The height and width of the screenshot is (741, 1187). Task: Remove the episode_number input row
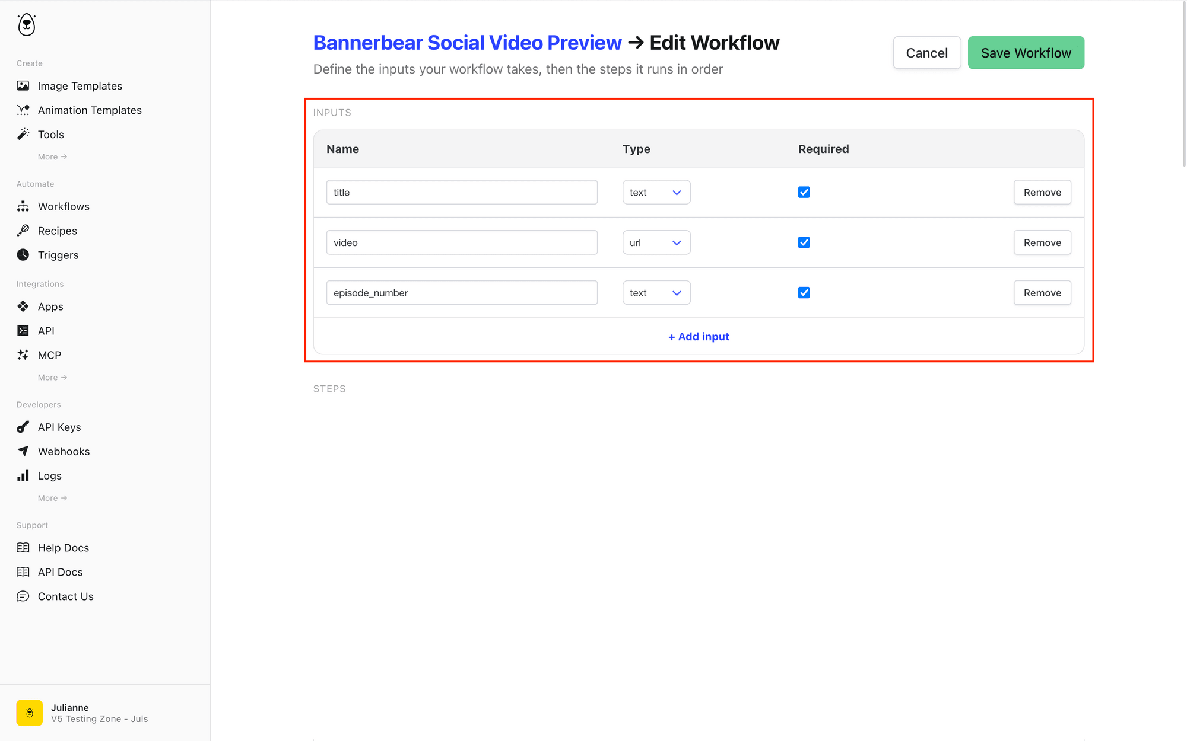pyautogui.click(x=1042, y=293)
